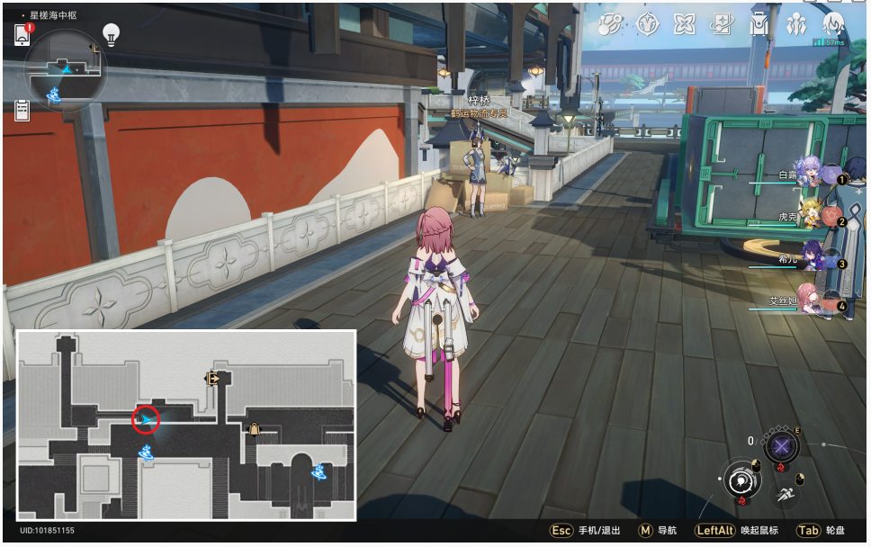The height and width of the screenshot is (547, 871).
Task: Click the NPC name 梓桥
Action: pyautogui.click(x=479, y=101)
